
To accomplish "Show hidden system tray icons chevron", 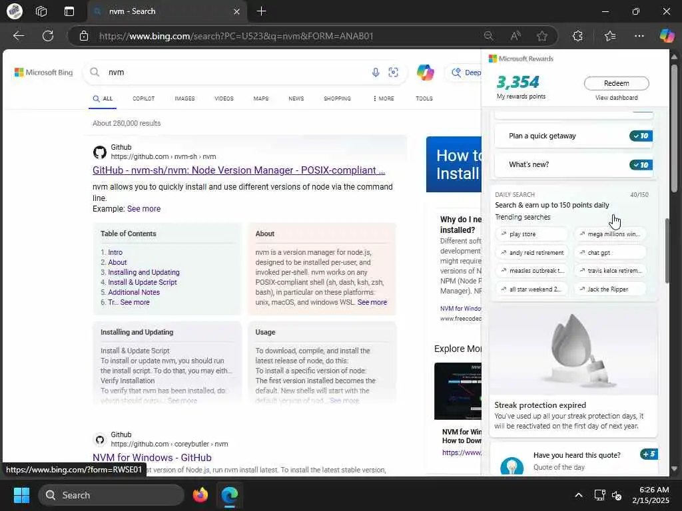I will pos(579,495).
